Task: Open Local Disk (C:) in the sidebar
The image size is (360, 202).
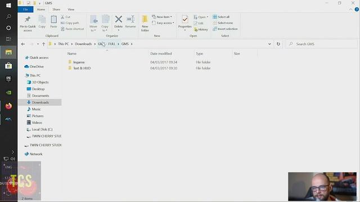Action: pyautogui.click(x=39, y=130)
